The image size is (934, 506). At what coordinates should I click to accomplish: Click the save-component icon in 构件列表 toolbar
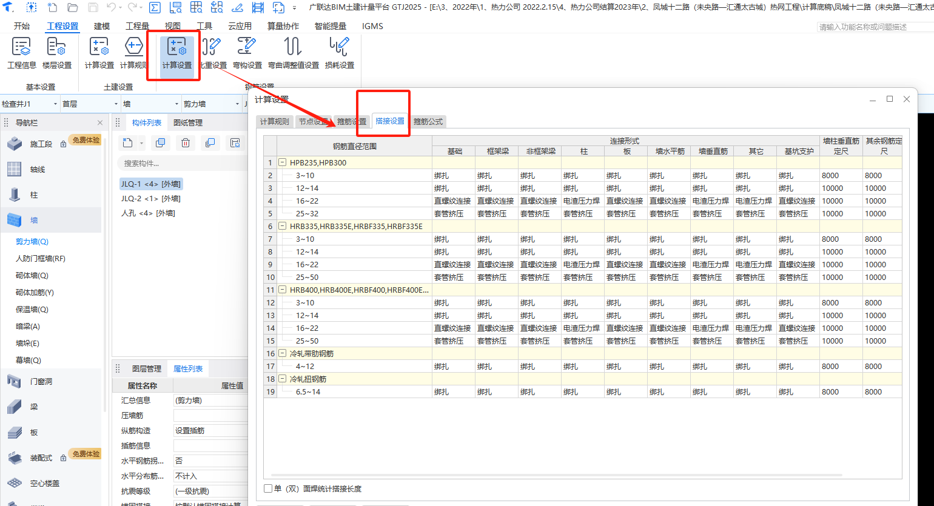[x=234, y=143]
